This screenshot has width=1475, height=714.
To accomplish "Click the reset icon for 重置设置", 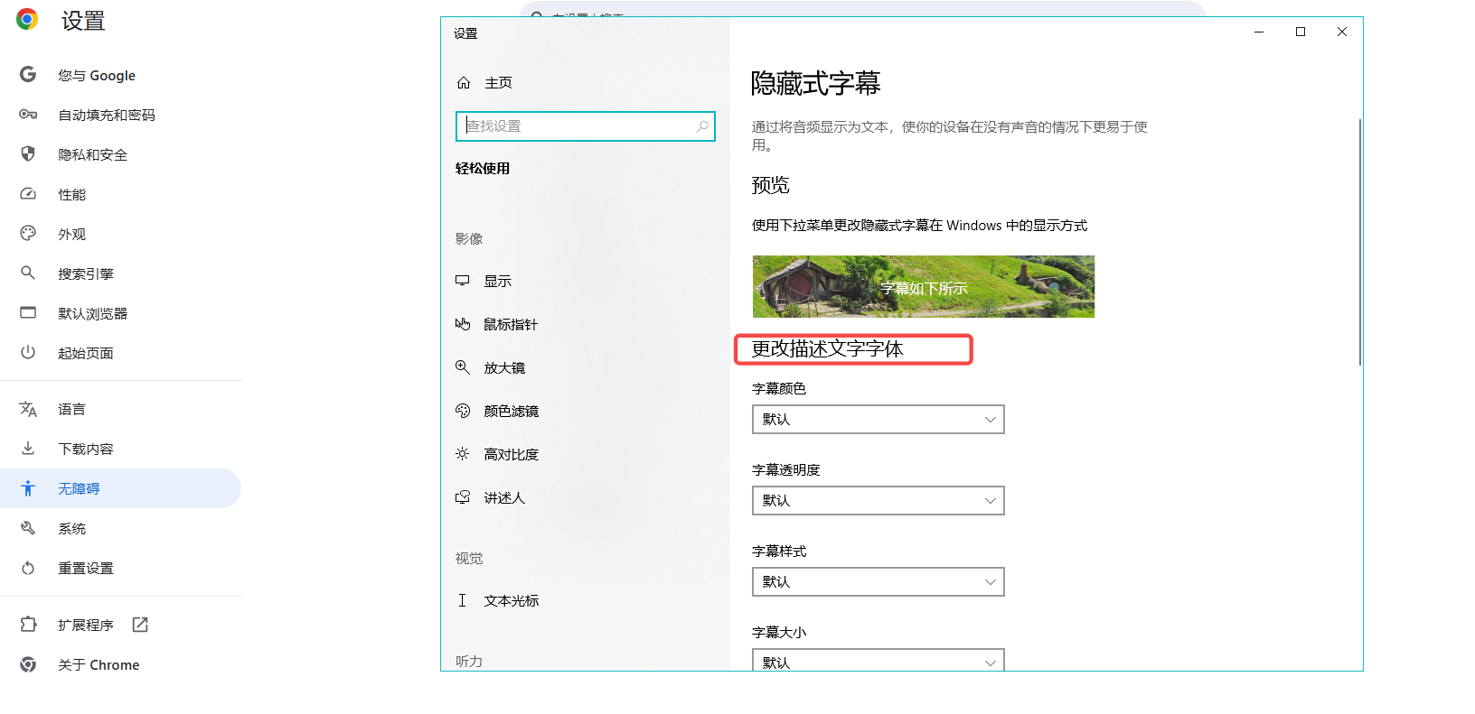I will (28, 568).
